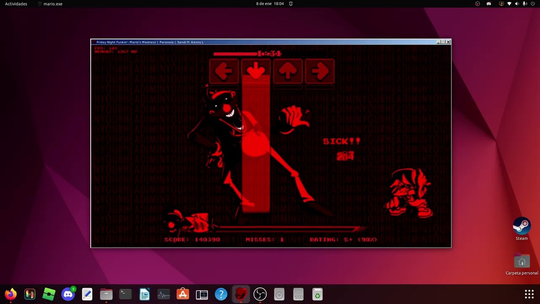
Task: Click the player character on the right
Action: (x=409, y=193)
